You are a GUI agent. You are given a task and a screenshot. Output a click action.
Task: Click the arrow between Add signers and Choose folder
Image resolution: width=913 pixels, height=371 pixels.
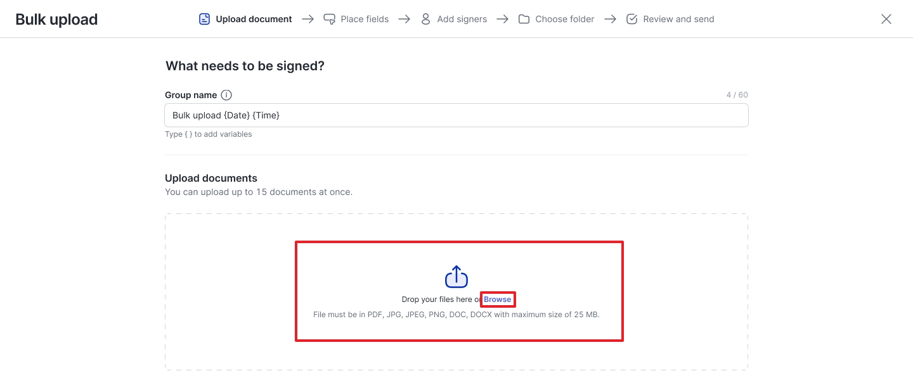coord(502,19)
